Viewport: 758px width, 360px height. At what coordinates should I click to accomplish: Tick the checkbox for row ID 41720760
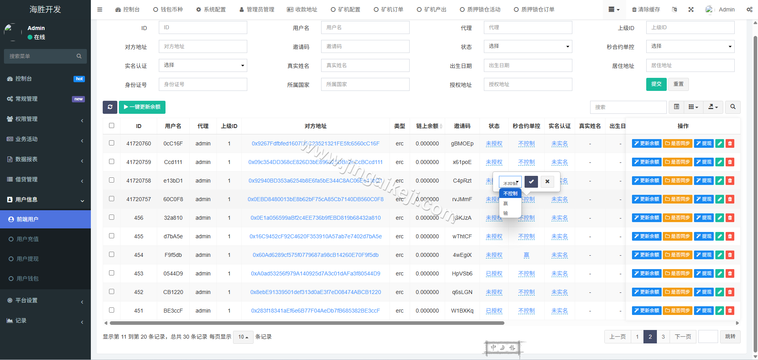point(111,143)
